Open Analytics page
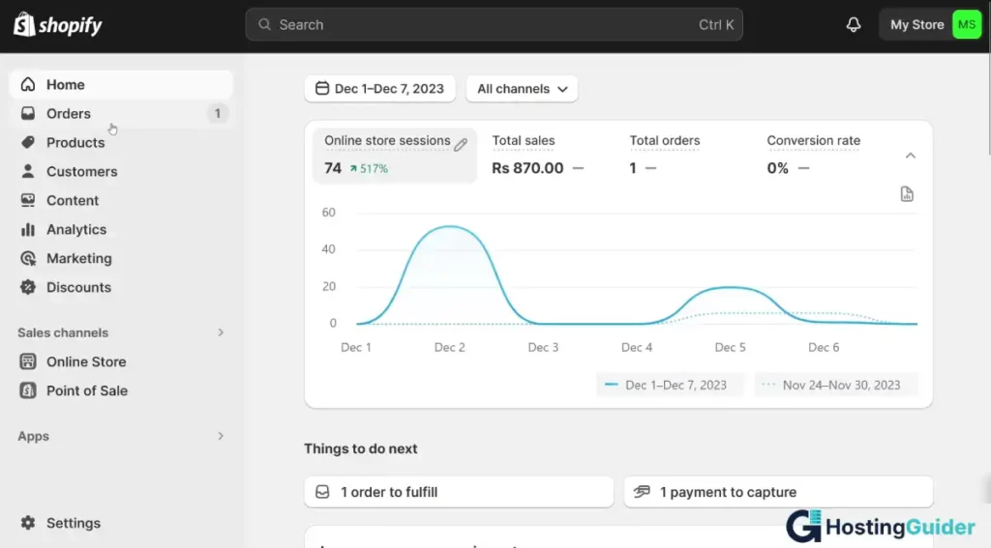 pyautogui.click(x=121, y=229)
